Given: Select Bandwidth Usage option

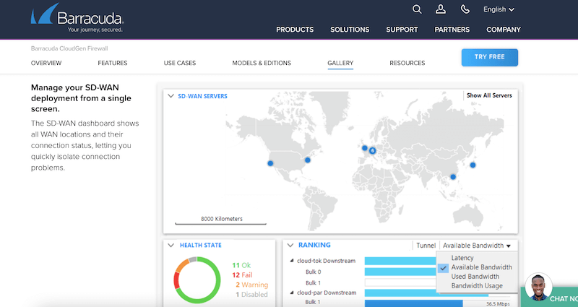Looking at the screenshot, I should pyautogui.click(x=477, y=285).
